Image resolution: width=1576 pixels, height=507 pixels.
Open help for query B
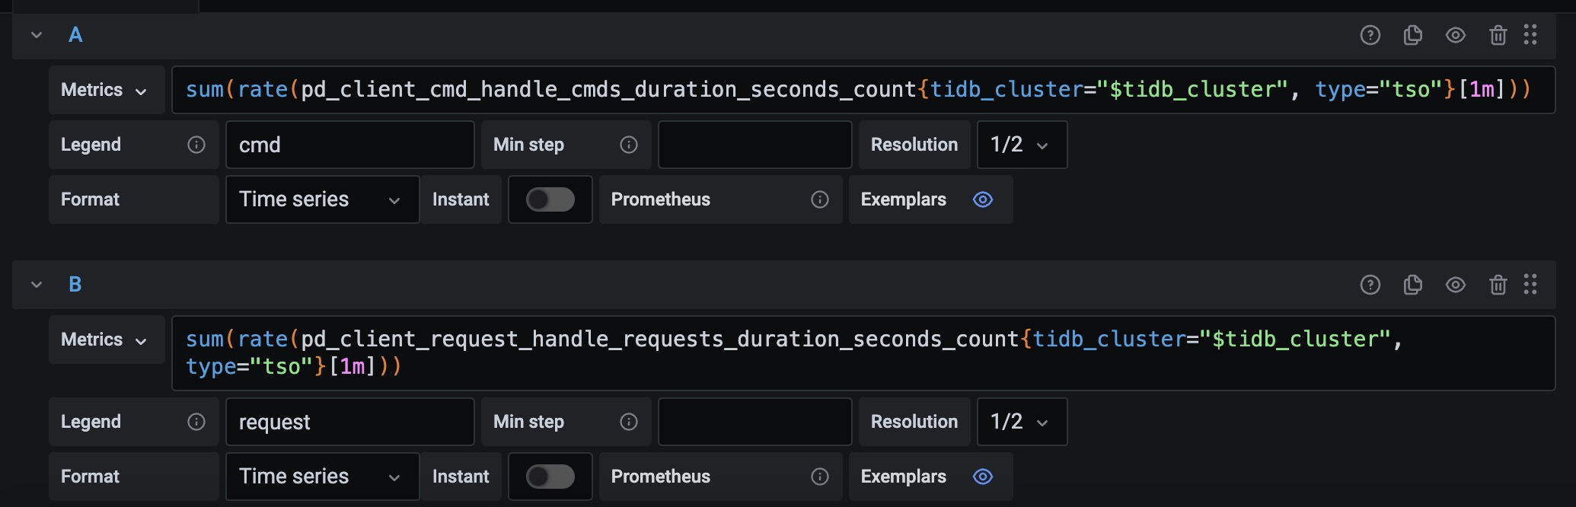(x=1370, y=285)
